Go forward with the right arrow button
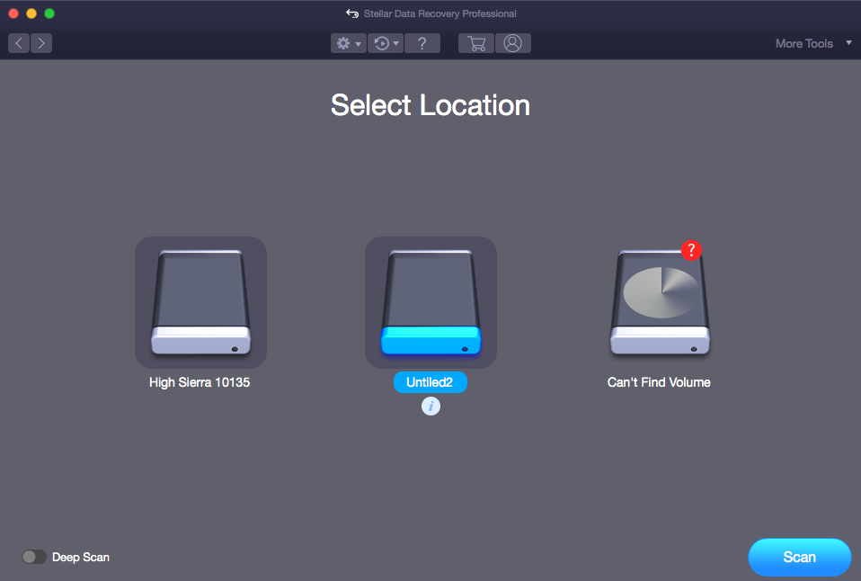861x581 pixels. pos(41,43)
